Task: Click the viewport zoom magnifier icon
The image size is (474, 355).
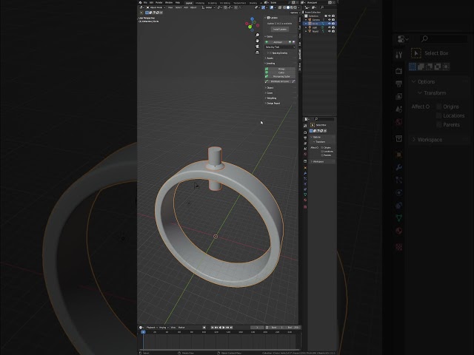Action: click(257, 35)
